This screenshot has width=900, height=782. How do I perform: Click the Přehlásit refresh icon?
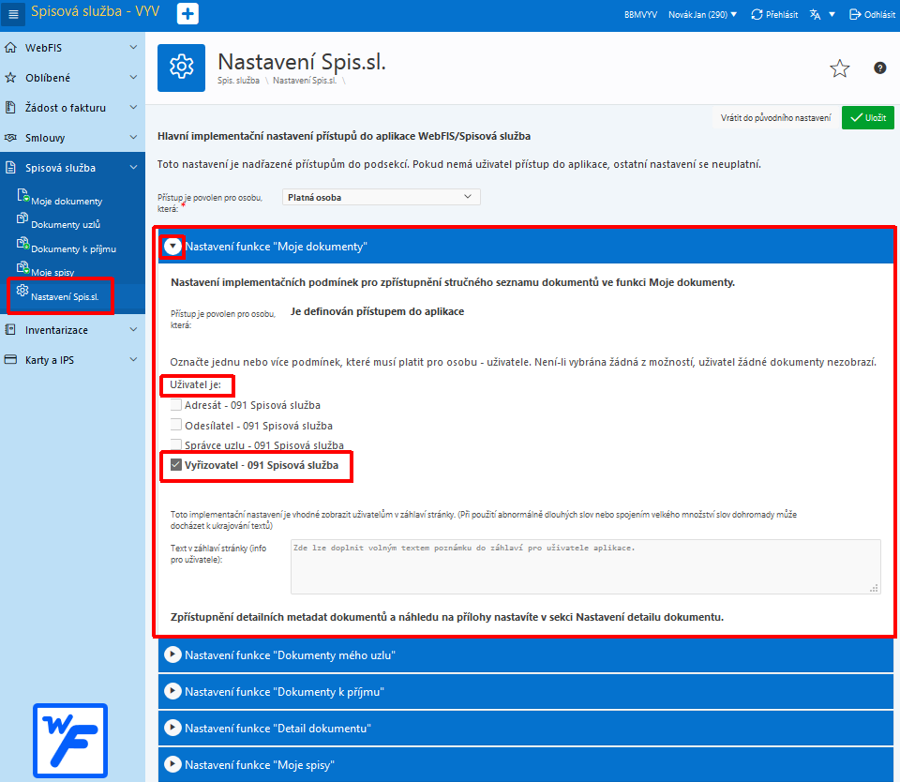click(757, 14)
